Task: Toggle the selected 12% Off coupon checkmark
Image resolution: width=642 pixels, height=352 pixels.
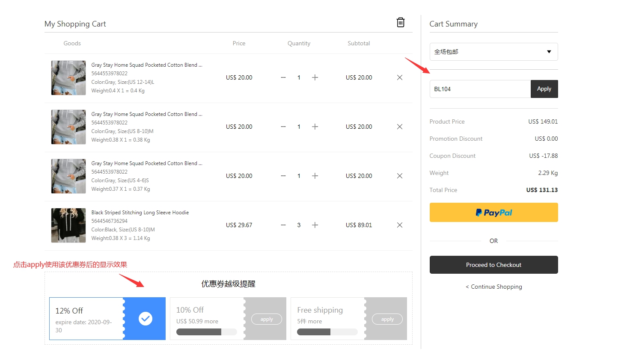Action: pos(146,319)
